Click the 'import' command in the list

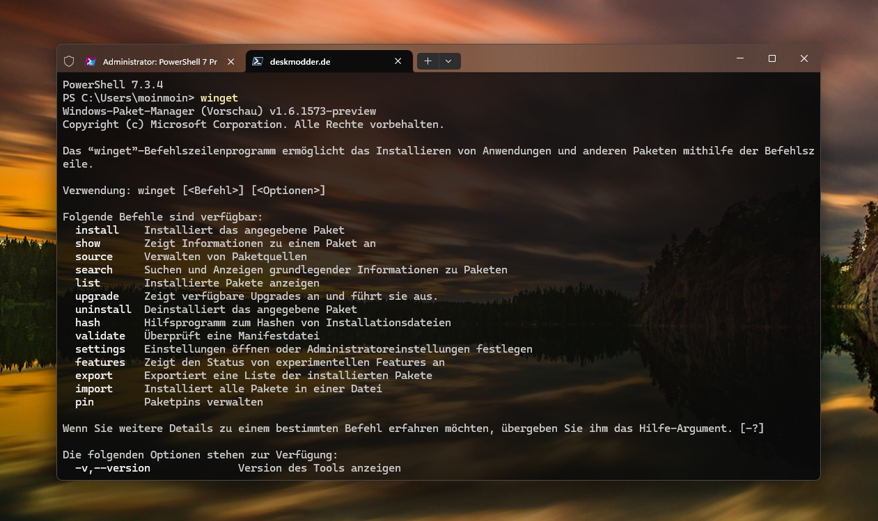(94, 389)
